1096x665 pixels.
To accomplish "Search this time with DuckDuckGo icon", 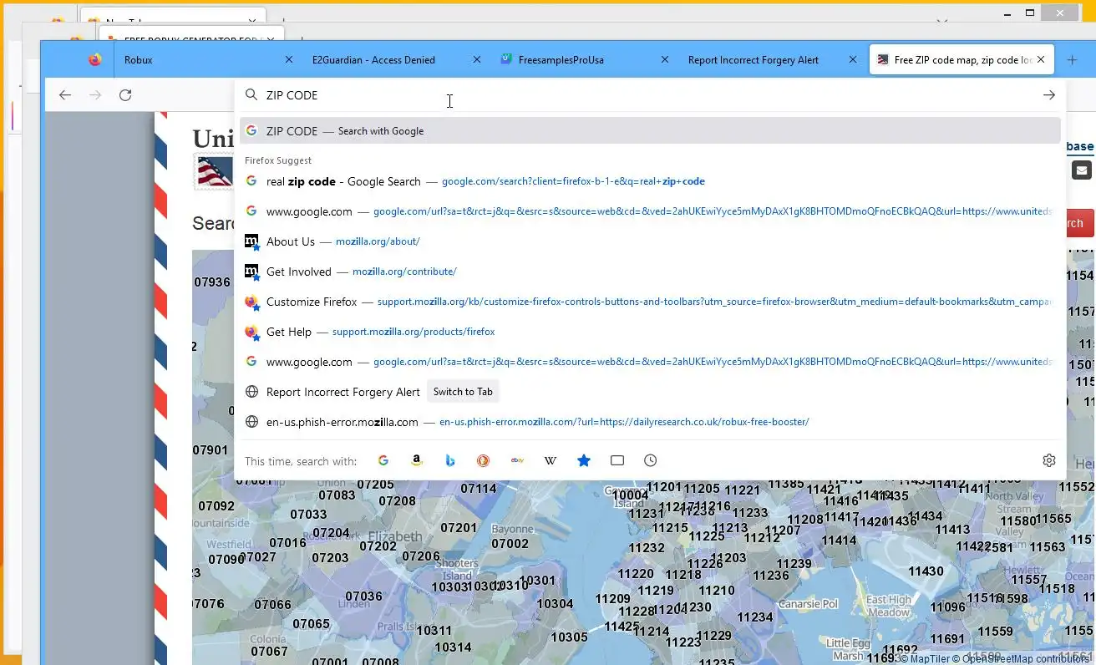I will [x=484, y=460].
